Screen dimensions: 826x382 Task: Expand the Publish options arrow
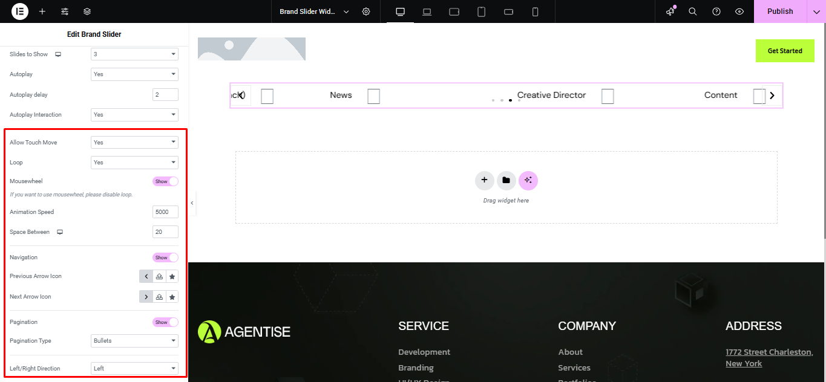(x=816, y=11)
